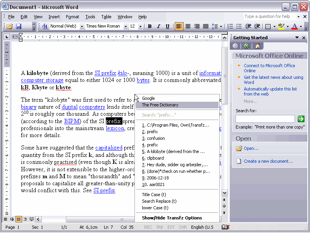Click Create a new document link
This screenshot has height=233, width=310.
(x=268, y=161)
